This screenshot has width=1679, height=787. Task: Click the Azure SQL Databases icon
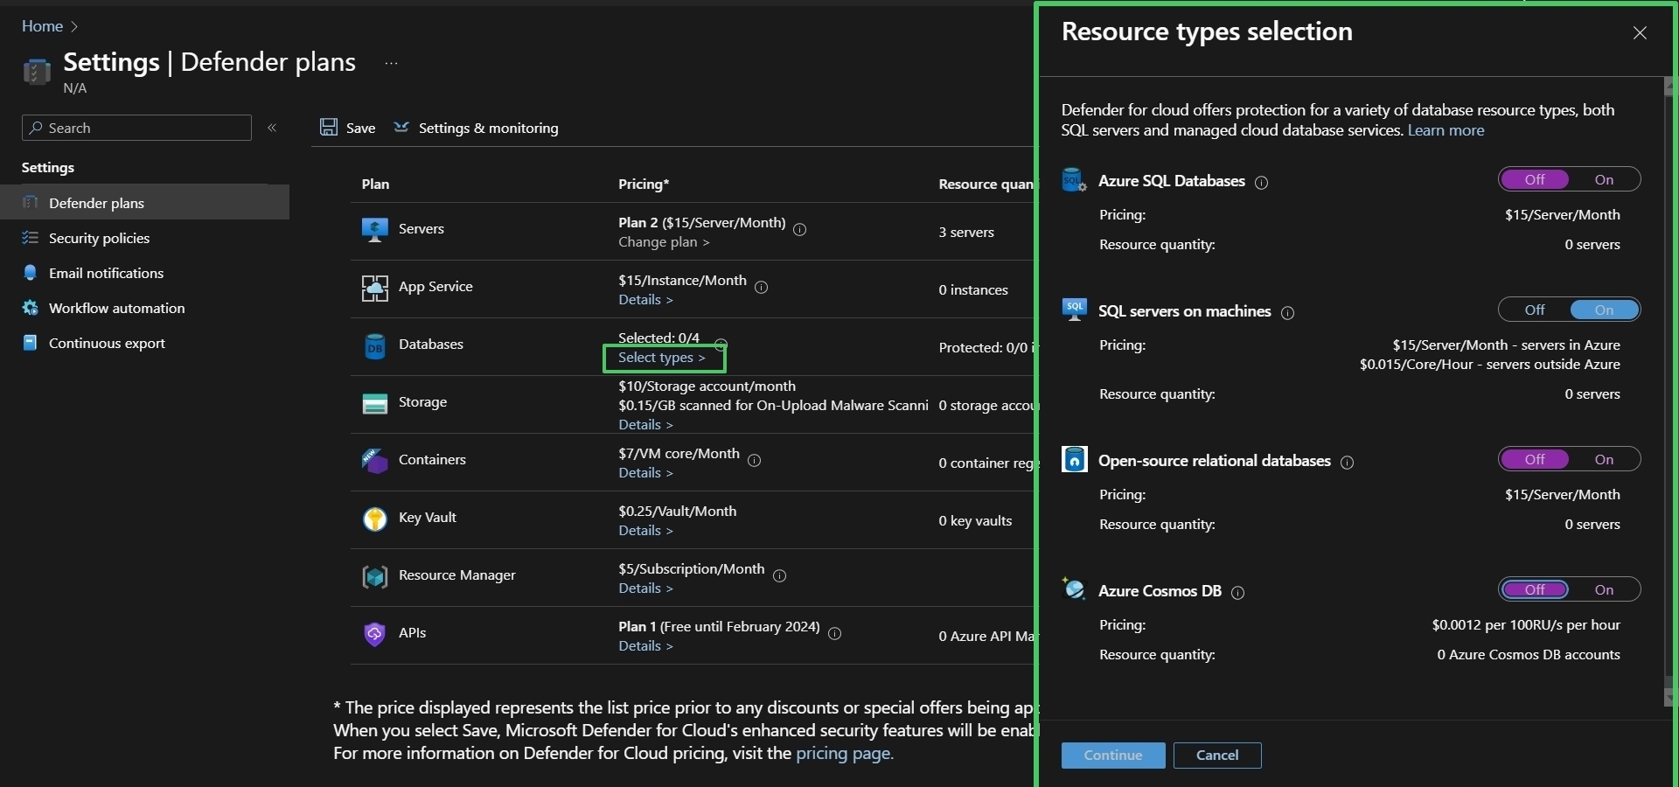point(1074,180)
